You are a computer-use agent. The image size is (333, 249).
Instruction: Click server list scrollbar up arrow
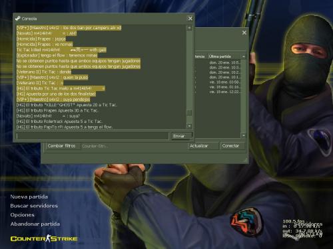(244, 56)
